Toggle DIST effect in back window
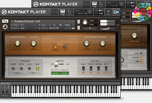 141,53
